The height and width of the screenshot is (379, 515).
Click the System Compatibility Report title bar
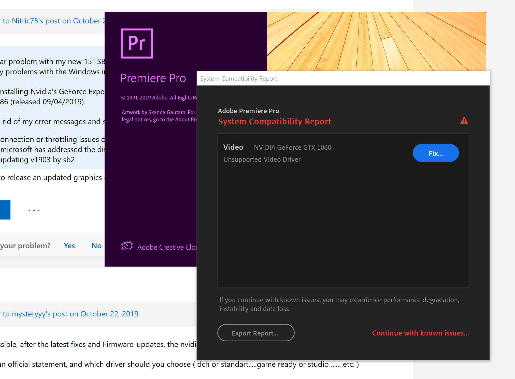tap(343, 78)
